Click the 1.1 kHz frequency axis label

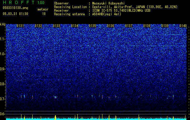click(x=3, y=39)
